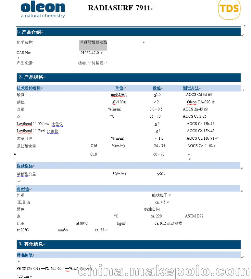This screenshot has width=251, height=279.
Task: Select the 产品介绍 section heading
Action: (x=31, y=32)
